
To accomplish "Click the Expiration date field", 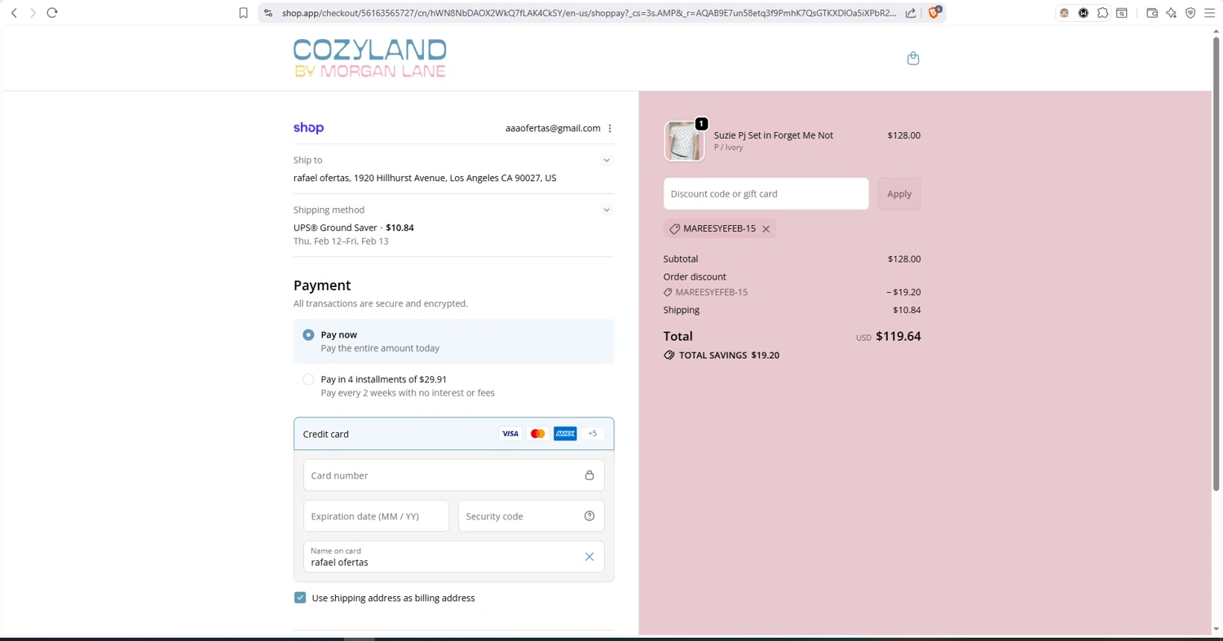I will click(376, 516).
